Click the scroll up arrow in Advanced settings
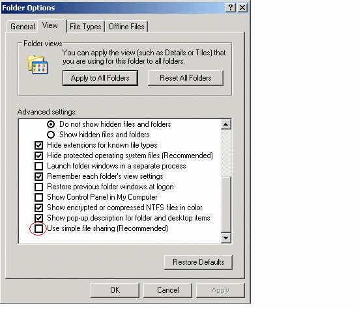359x309 pixels. (x=225, y=124)
